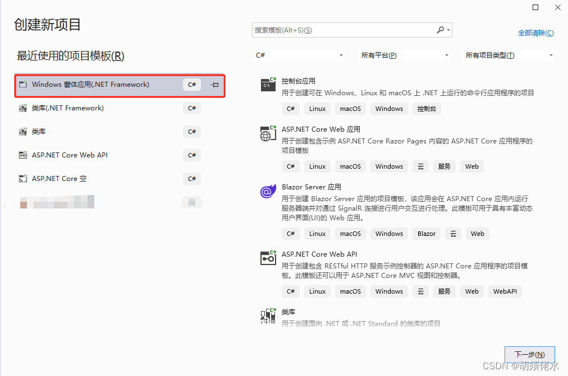Click the 控制台 tag under 控制台应用
Viewport: 568px width, 376px height.
click(x=427, y=109)
